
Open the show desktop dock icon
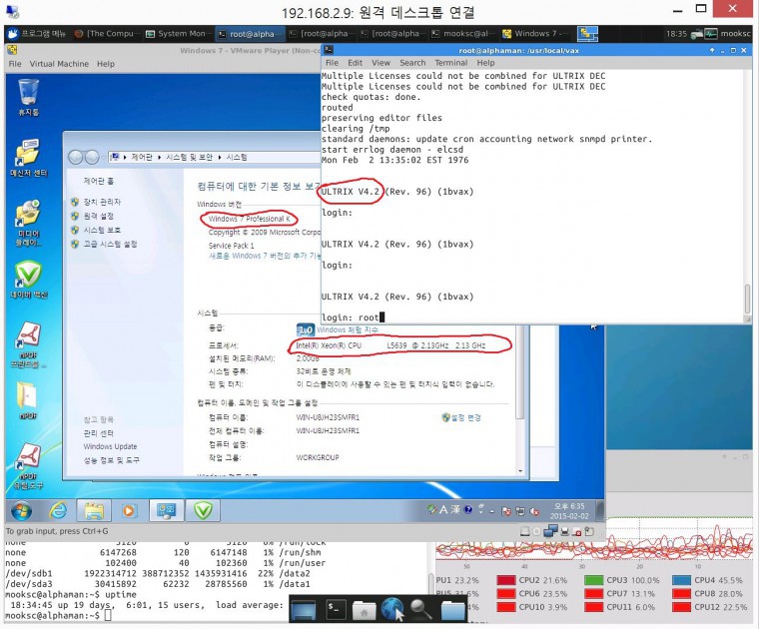(304, 610)
